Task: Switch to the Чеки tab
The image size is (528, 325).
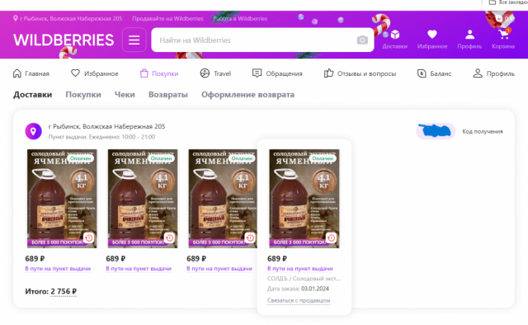Action: pyautogui.click(x=125, y=95)
